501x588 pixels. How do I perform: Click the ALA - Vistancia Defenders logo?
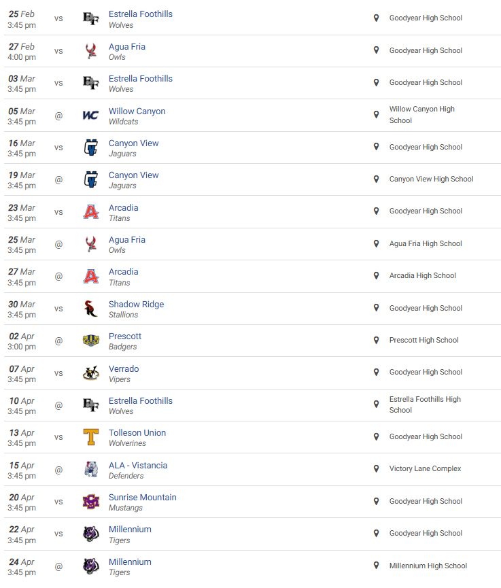90,470
